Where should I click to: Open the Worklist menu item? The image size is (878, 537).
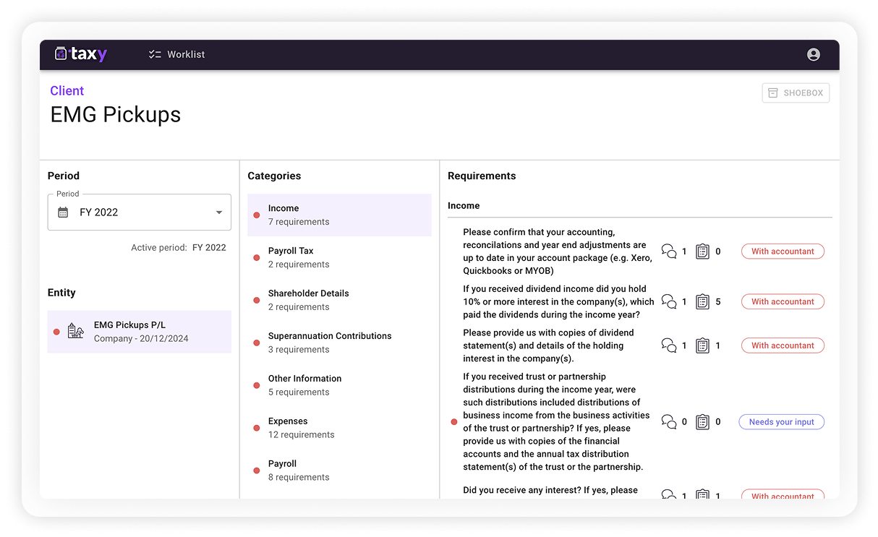pos(176,54)
